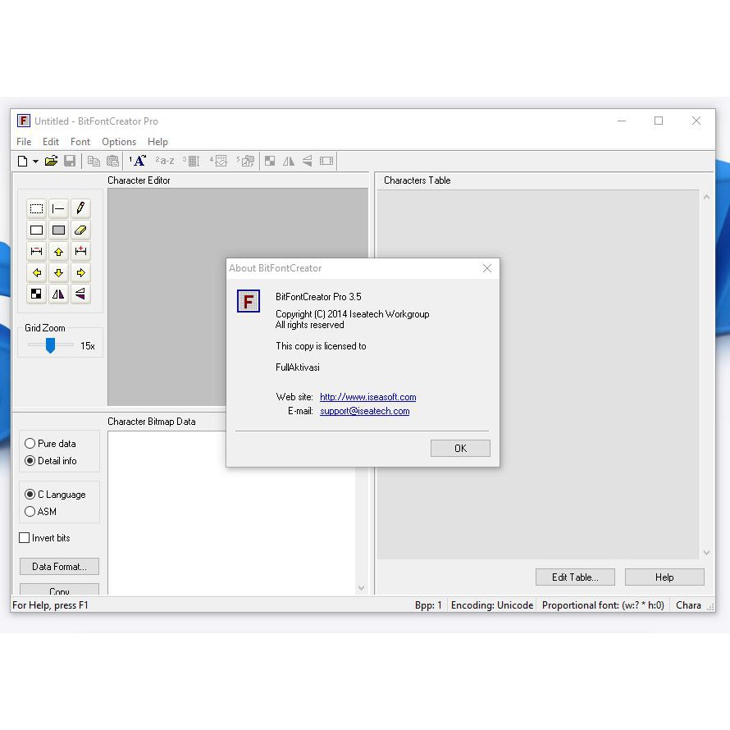Click the Copy icon on the main toolbar

[x=94, y=161]
